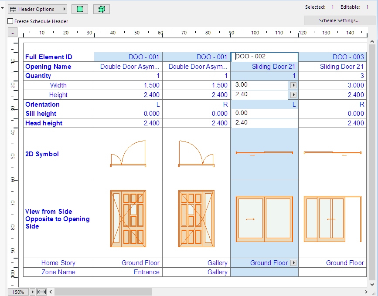Select the DOO-003 sliding door elevation thumbnail
The height and width of the screenshot is (296, 378).
pyautogui.click(x=333, y=219)
